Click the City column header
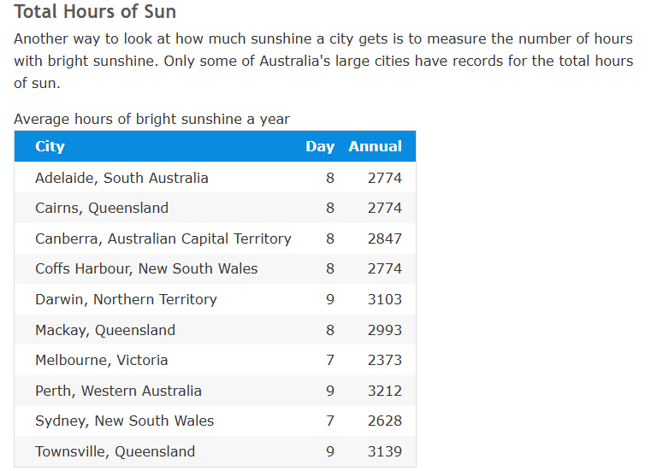This screenshot has height=471, width=663. point(50,146)
